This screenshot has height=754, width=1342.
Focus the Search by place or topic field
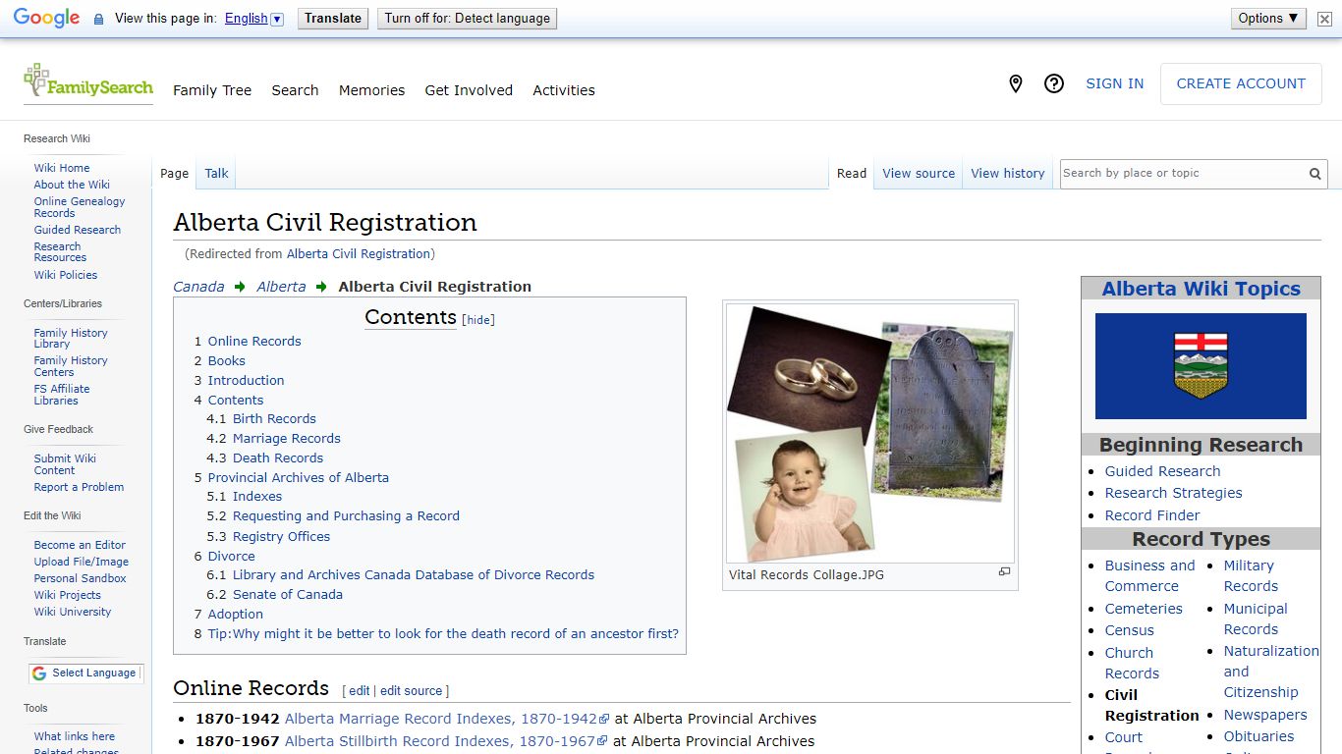tap(1183, 174)
